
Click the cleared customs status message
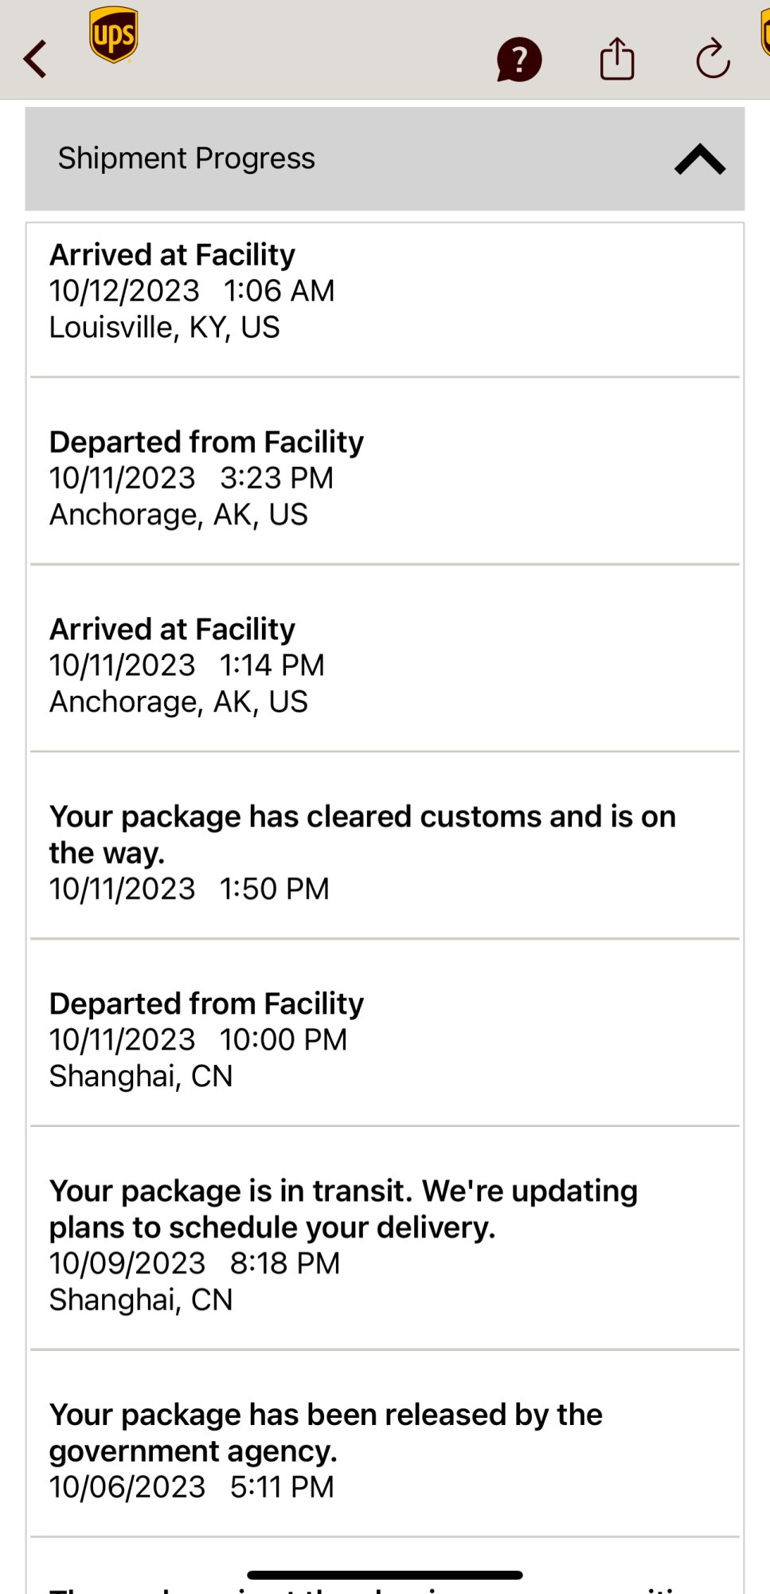362,834
